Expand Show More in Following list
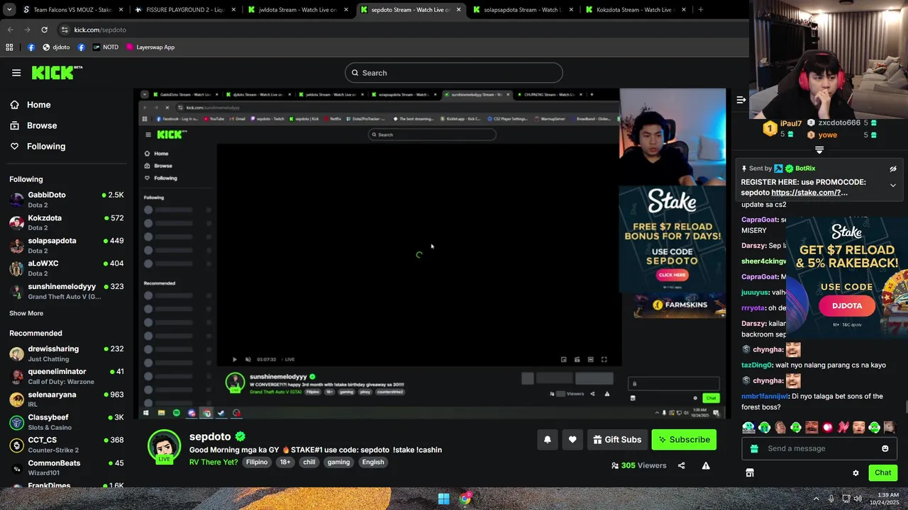The image size is (908, 510). coord(26,313)
